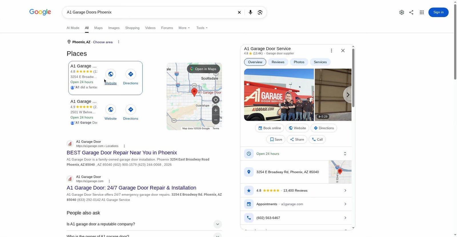Expand the Open 24 hours schedule

[x=345, y=154]
